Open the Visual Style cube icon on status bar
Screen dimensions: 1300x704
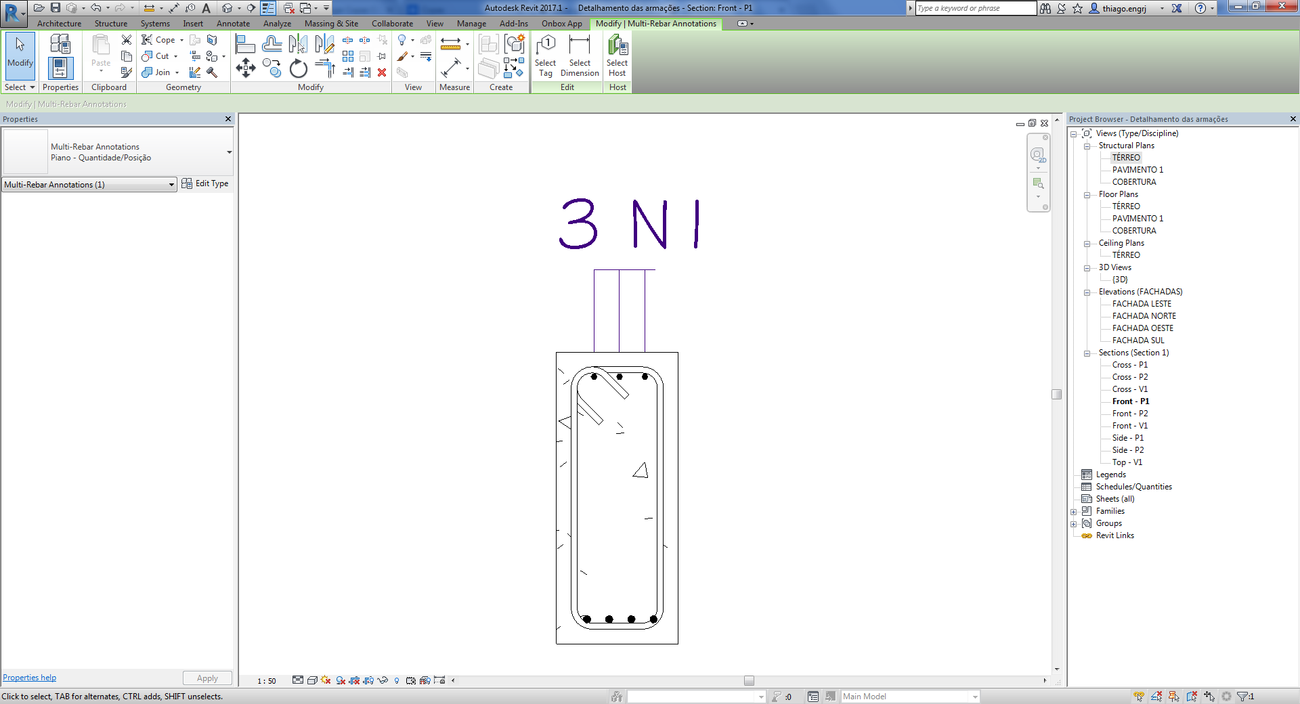tap(311, 682)
